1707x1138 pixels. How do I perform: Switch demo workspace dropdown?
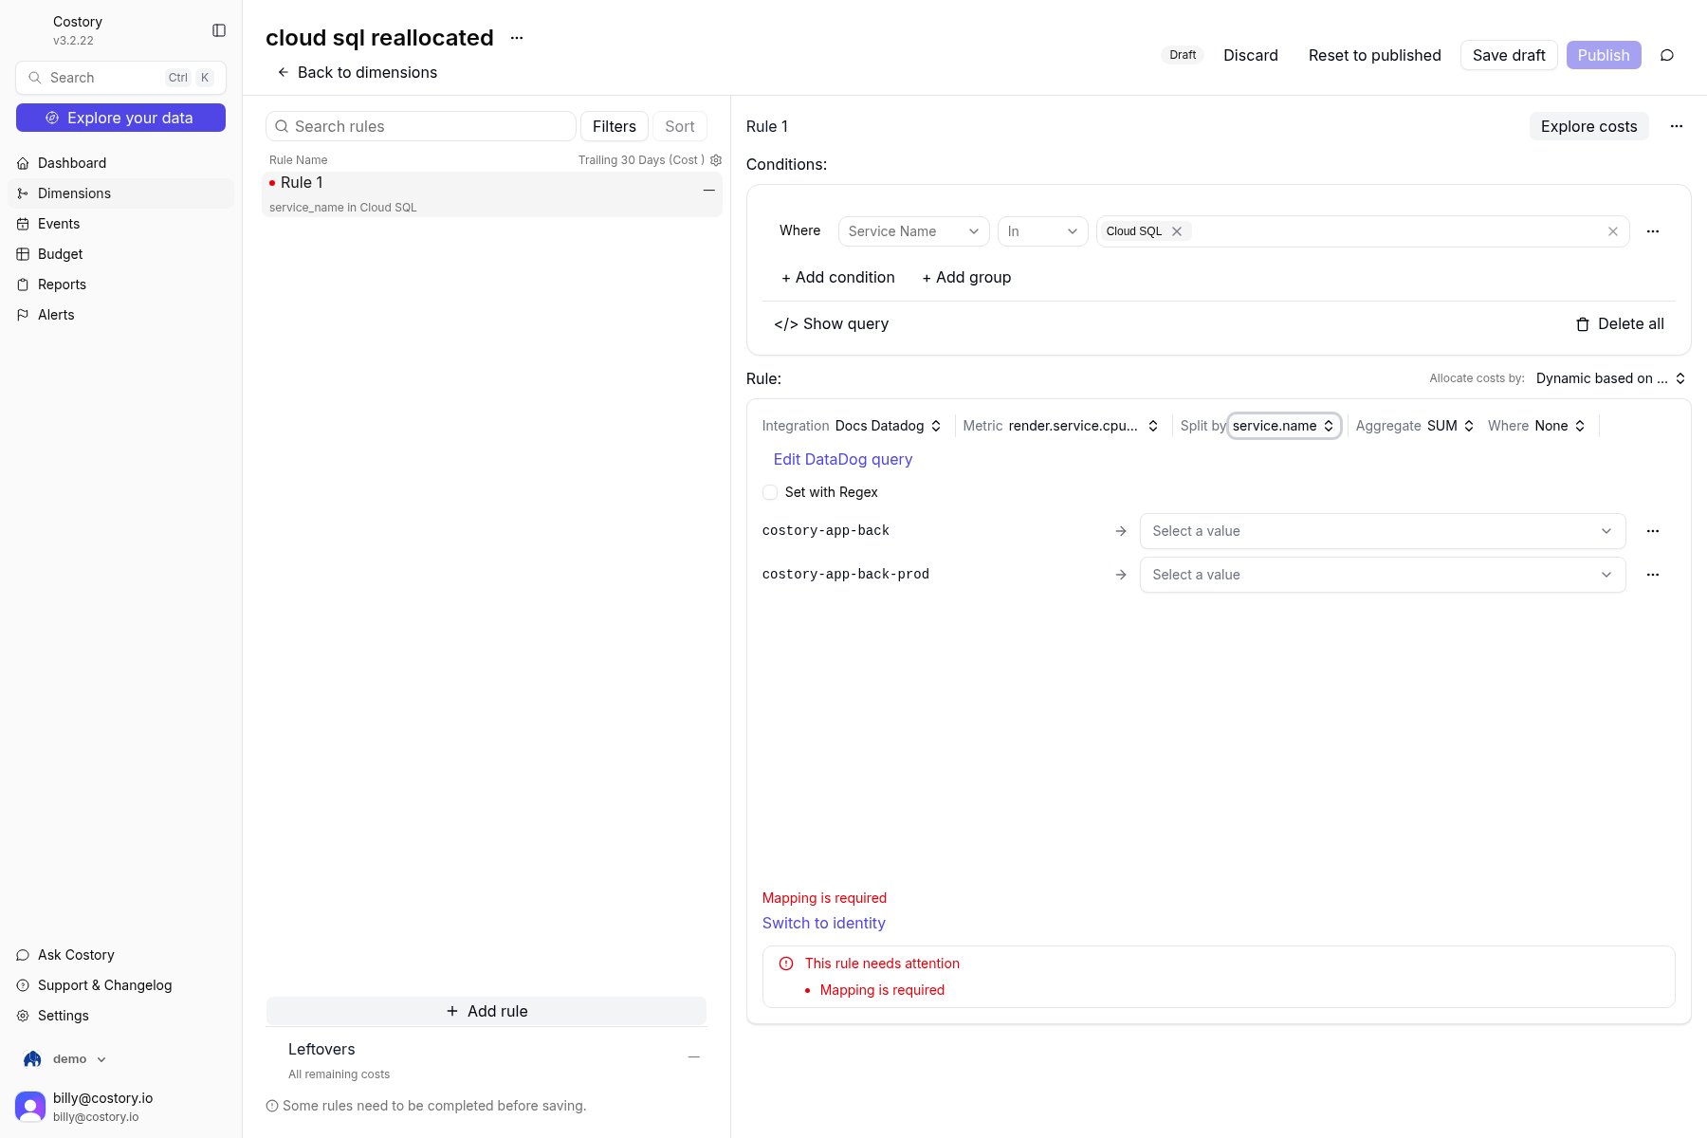tap(66, 1059)
